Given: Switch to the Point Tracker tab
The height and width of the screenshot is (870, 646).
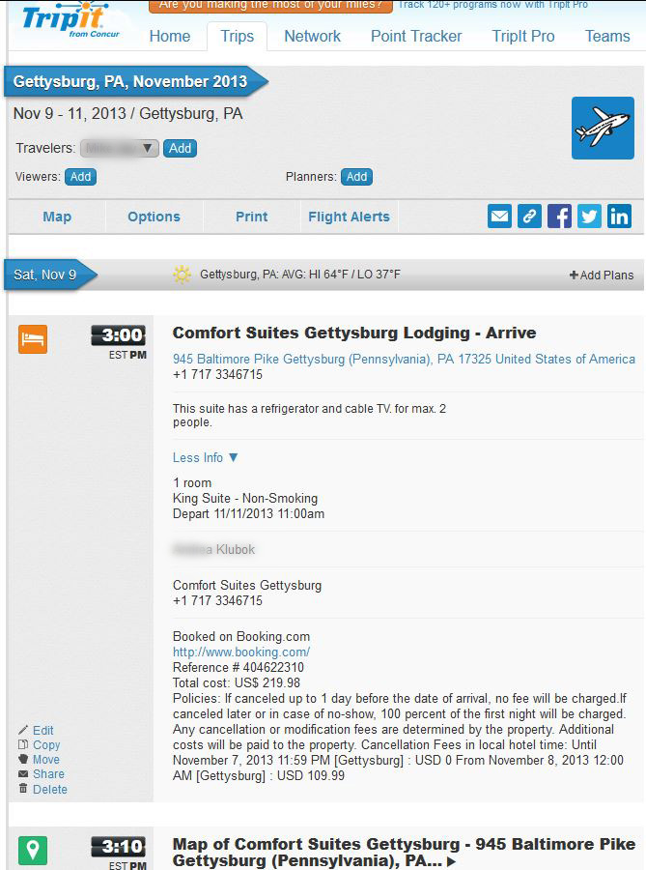Looking at the screenshot, I should (x=416, y=37).
